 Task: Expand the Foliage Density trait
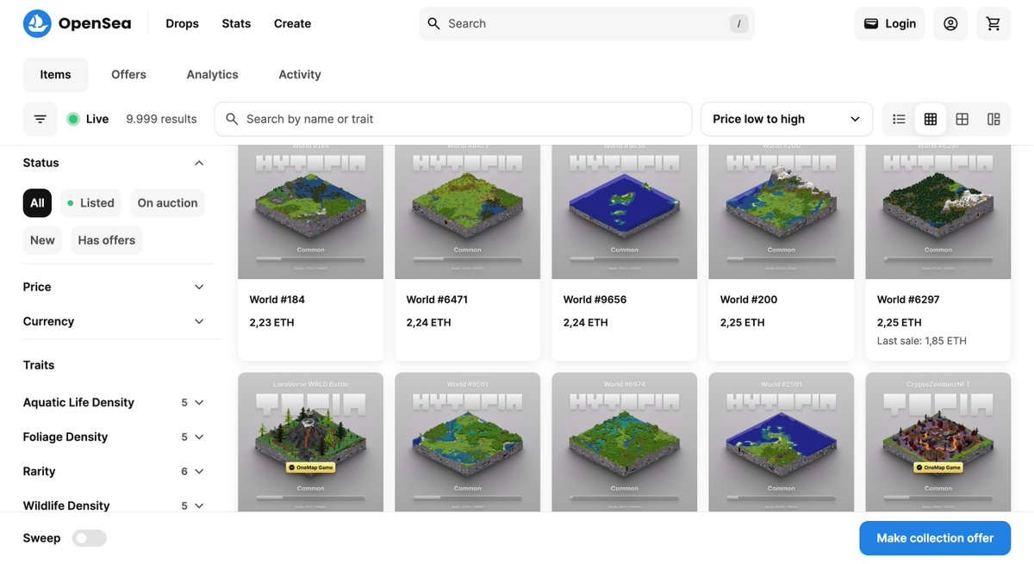pyautogui.click(x=115, y=437)
